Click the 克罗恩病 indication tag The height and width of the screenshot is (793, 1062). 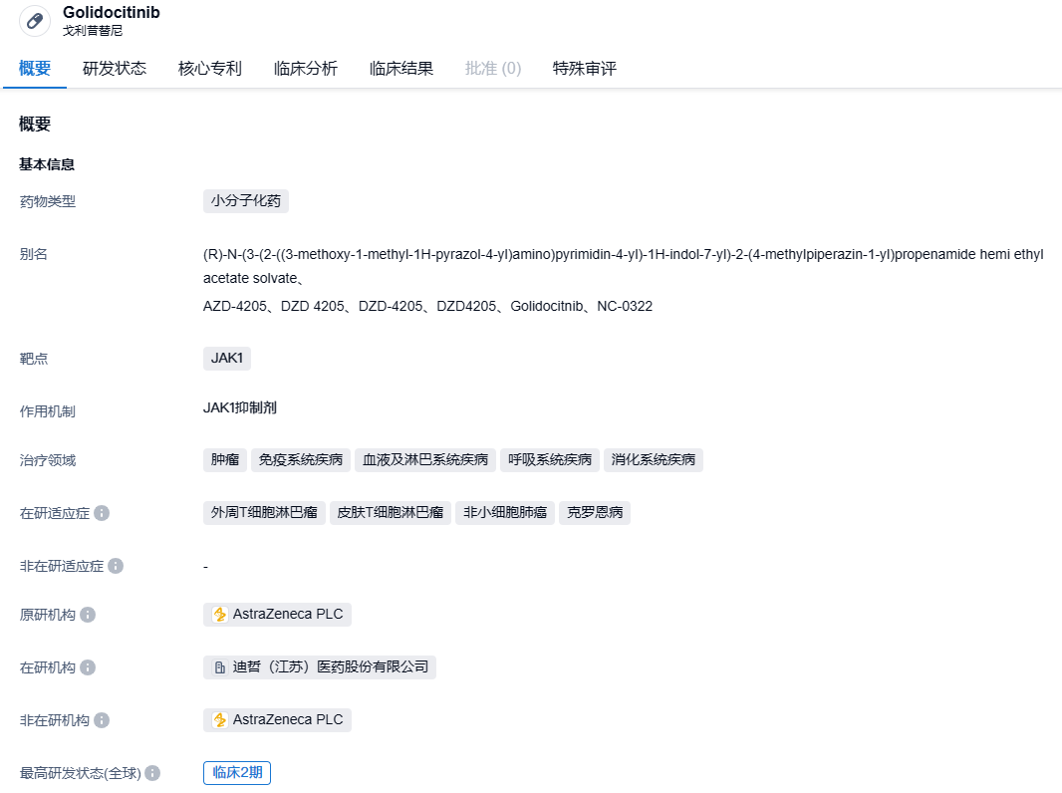(595, 513)
